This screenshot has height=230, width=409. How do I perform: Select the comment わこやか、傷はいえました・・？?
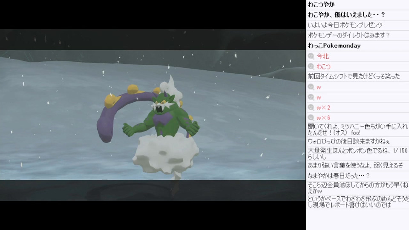[x=347, y=14]
